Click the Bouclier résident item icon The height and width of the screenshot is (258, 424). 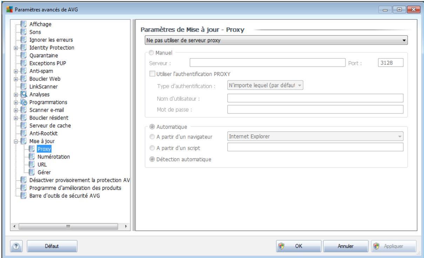24,117
